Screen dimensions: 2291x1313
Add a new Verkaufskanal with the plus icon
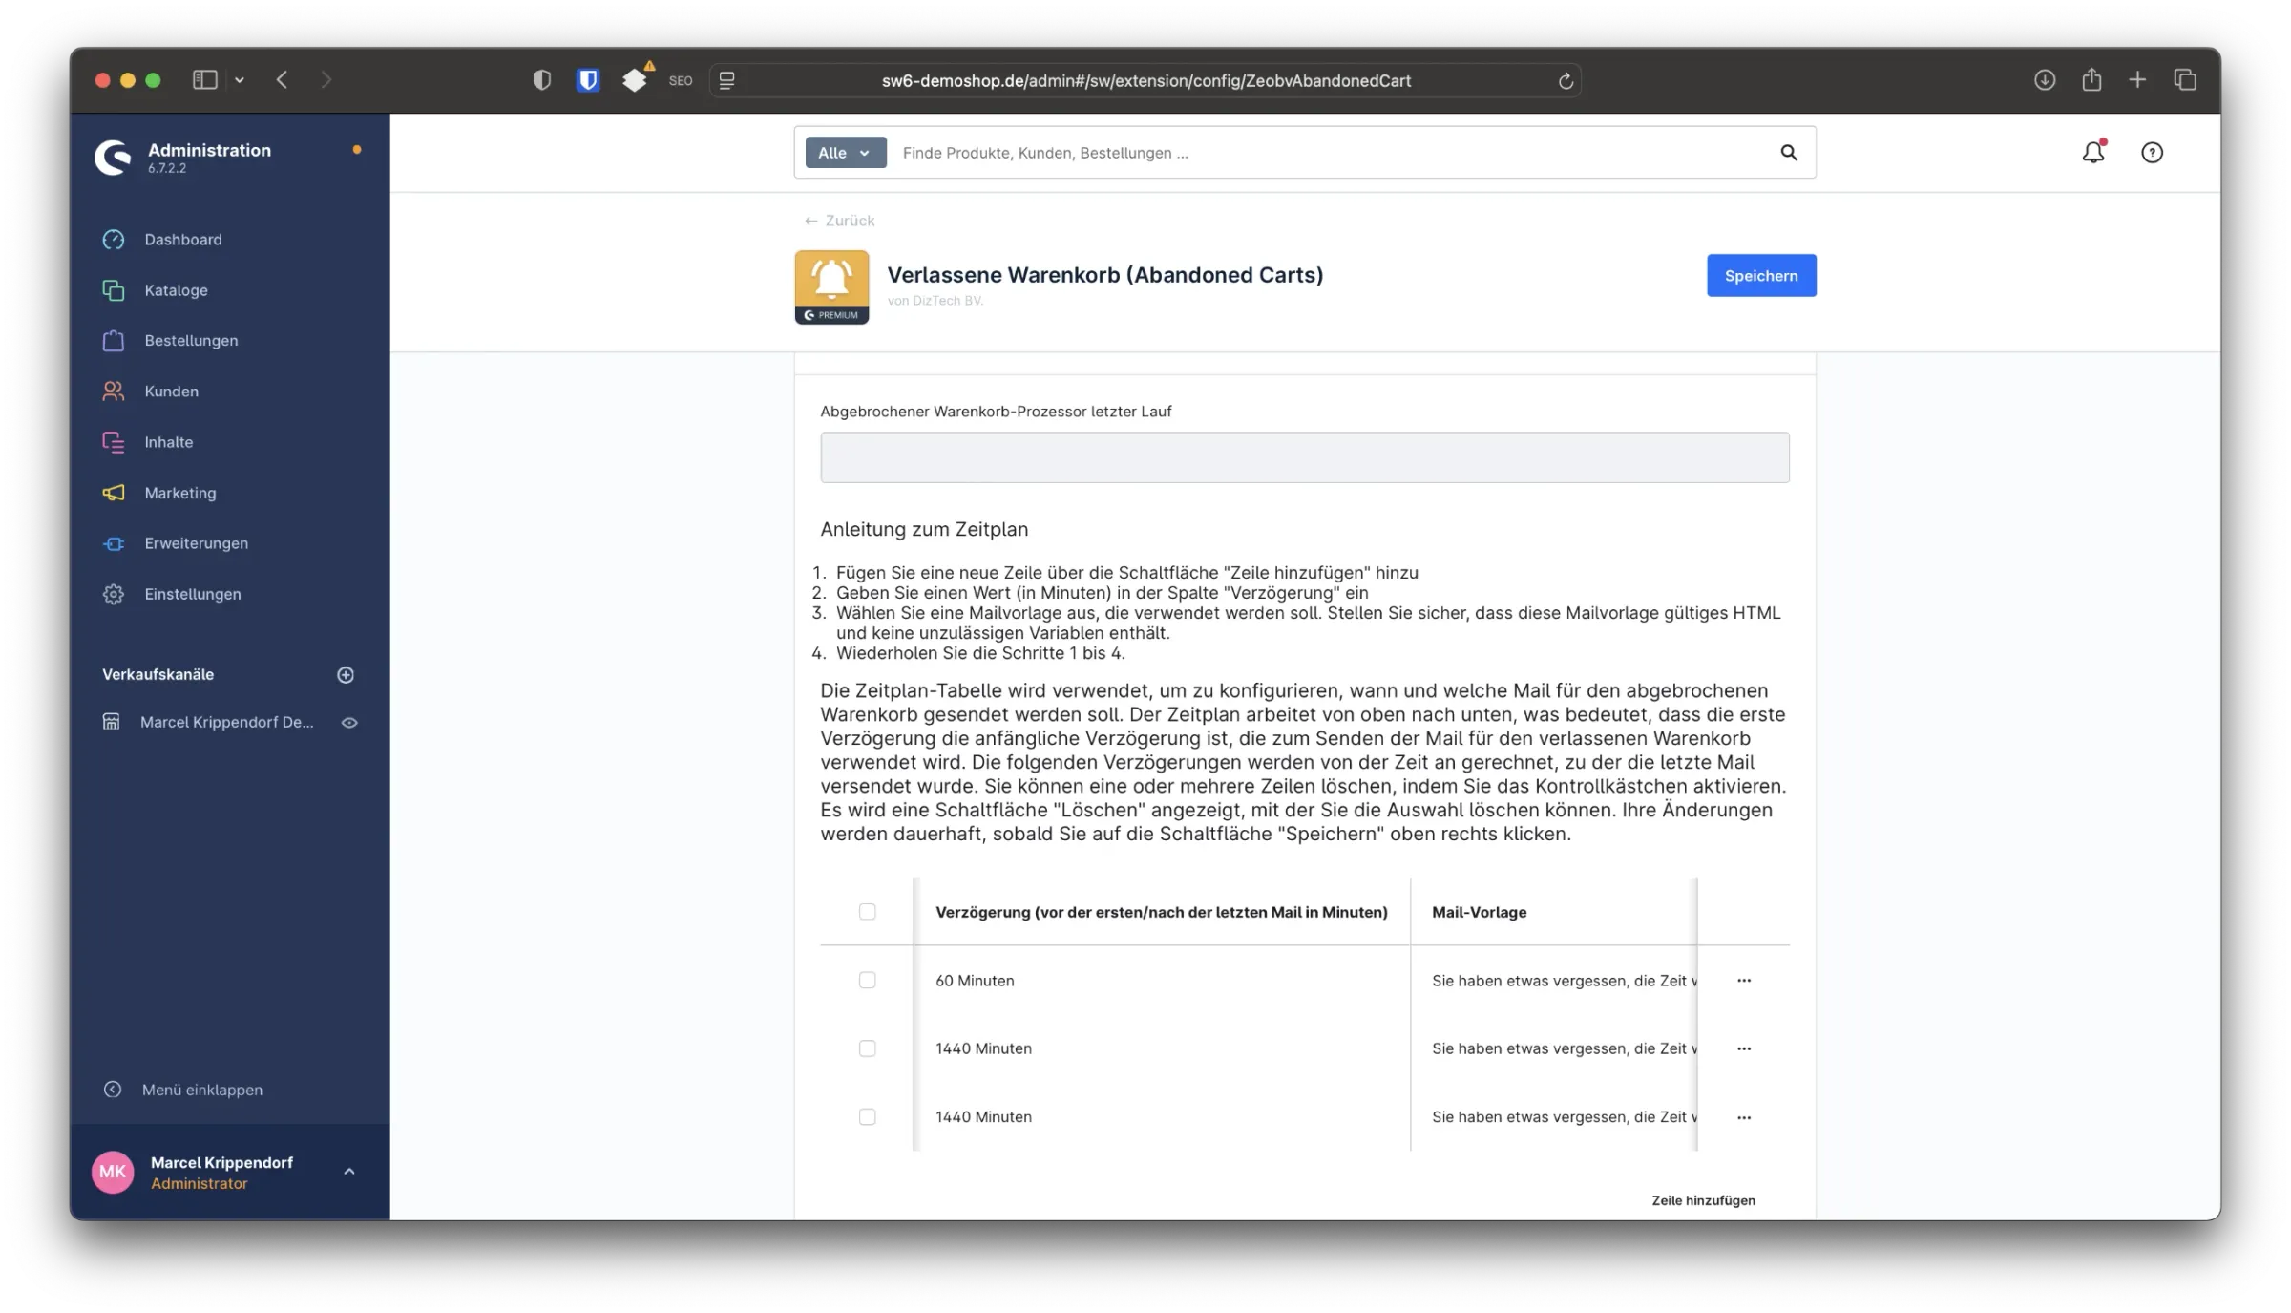pos(346,674)
